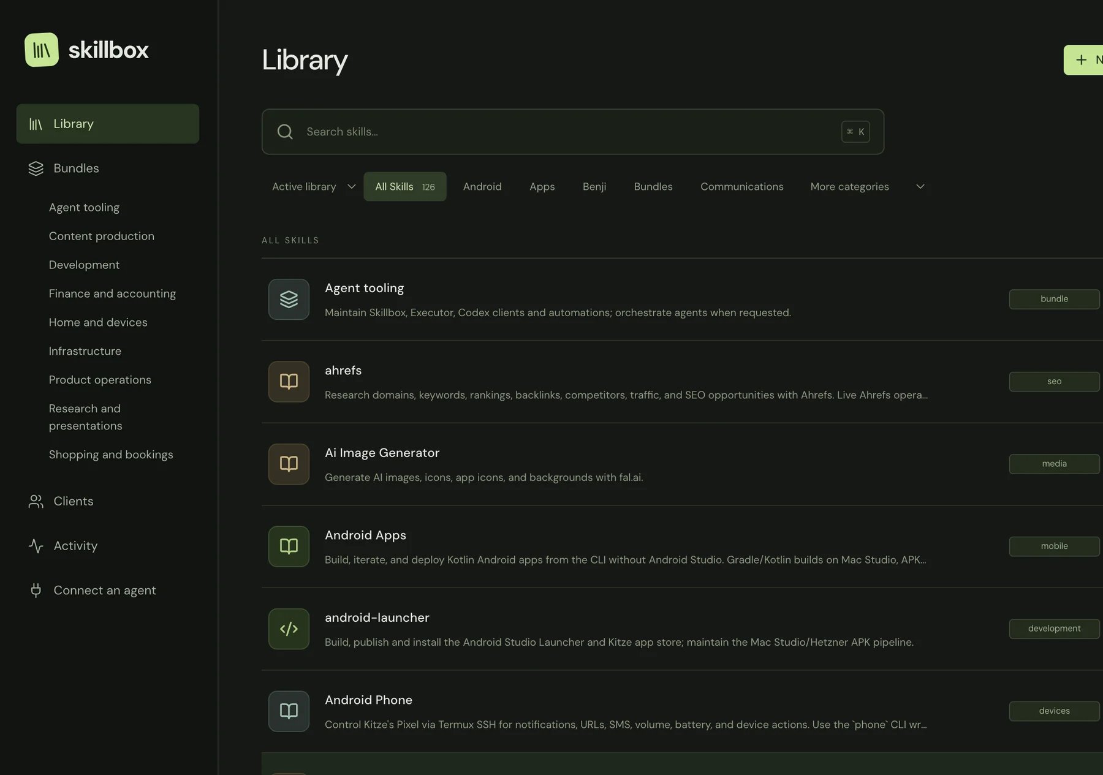Open the Product operations bundle
Viewport: 1103px width, 775px height.
tap(100, 380)
